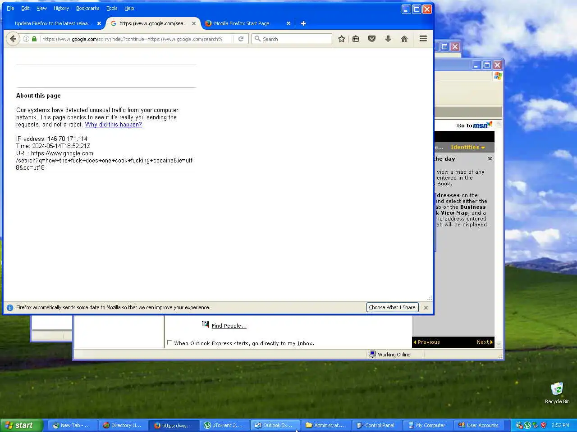Go to Firefox home page icon
Screen dimensions: 577x432
tap(404, 39)
